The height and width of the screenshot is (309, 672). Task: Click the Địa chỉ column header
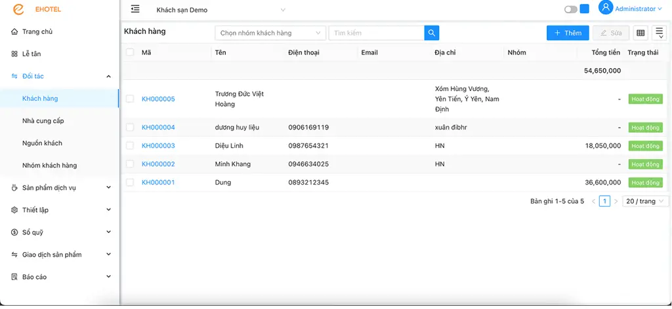(445, 52)
